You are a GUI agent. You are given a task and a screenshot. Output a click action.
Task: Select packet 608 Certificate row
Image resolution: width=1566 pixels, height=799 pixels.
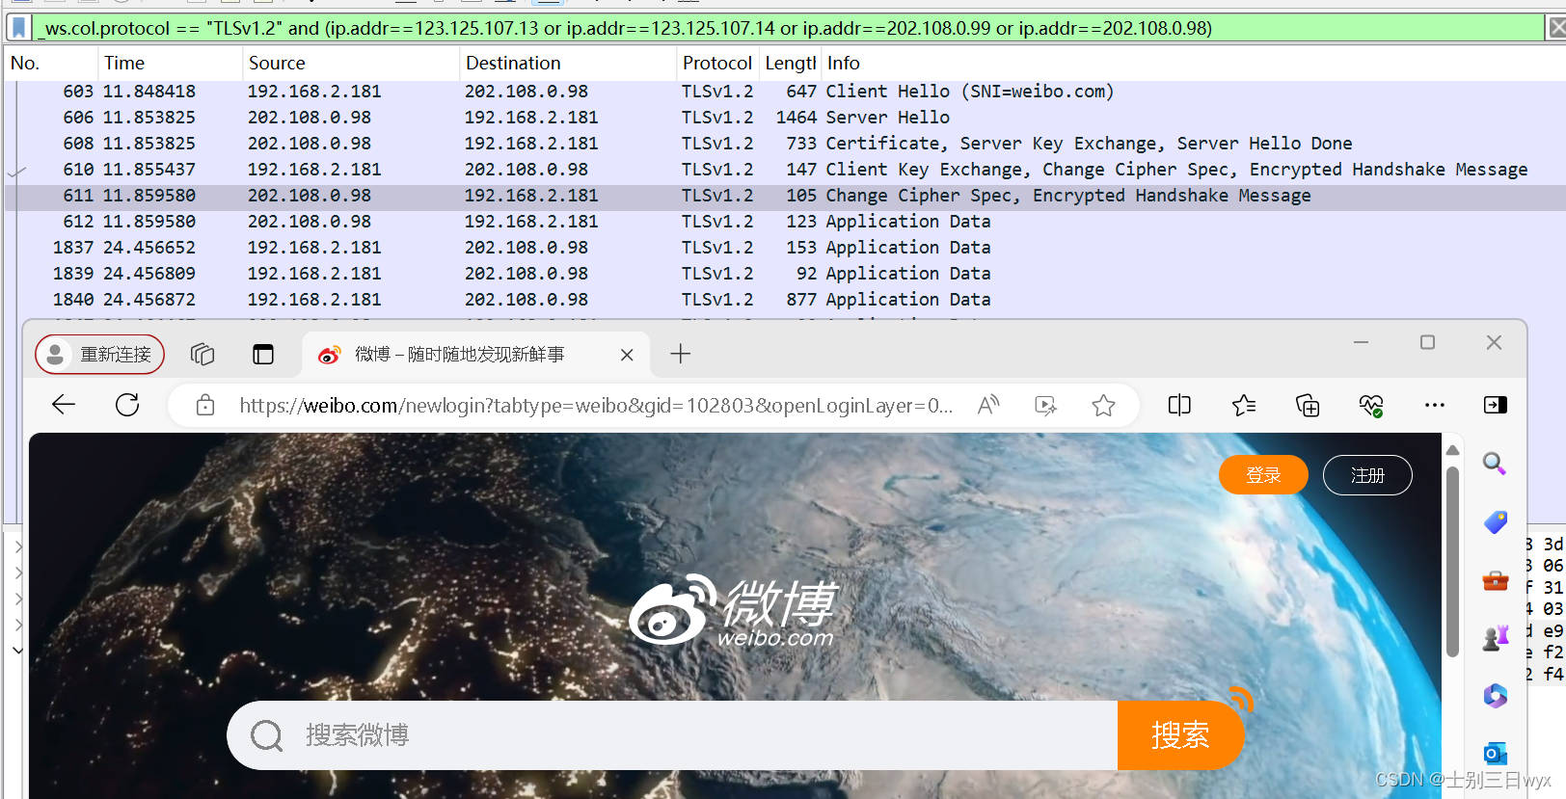(785, 144)
